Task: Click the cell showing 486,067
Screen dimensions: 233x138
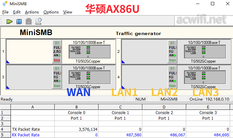Action: [164, 135]
